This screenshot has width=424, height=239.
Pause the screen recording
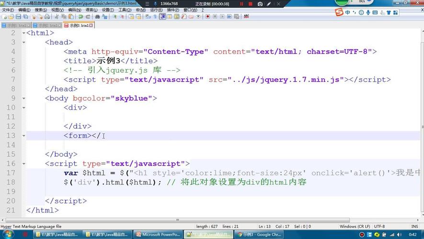pyautogui.click(x=241, y=4)
